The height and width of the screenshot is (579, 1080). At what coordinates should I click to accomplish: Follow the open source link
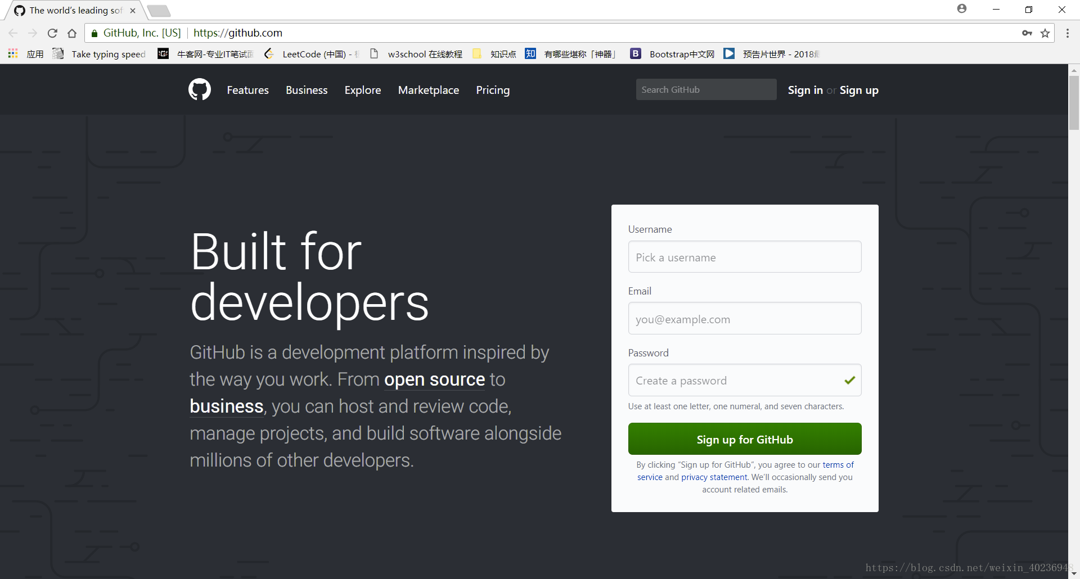click(434, 379)
